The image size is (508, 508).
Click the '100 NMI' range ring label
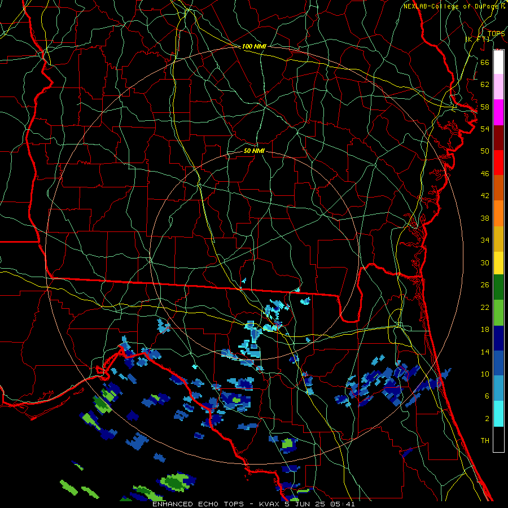pyautogui.click(x=254, y=46)
